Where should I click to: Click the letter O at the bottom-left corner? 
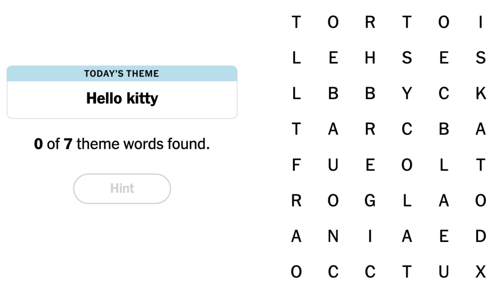click(296, 270)
